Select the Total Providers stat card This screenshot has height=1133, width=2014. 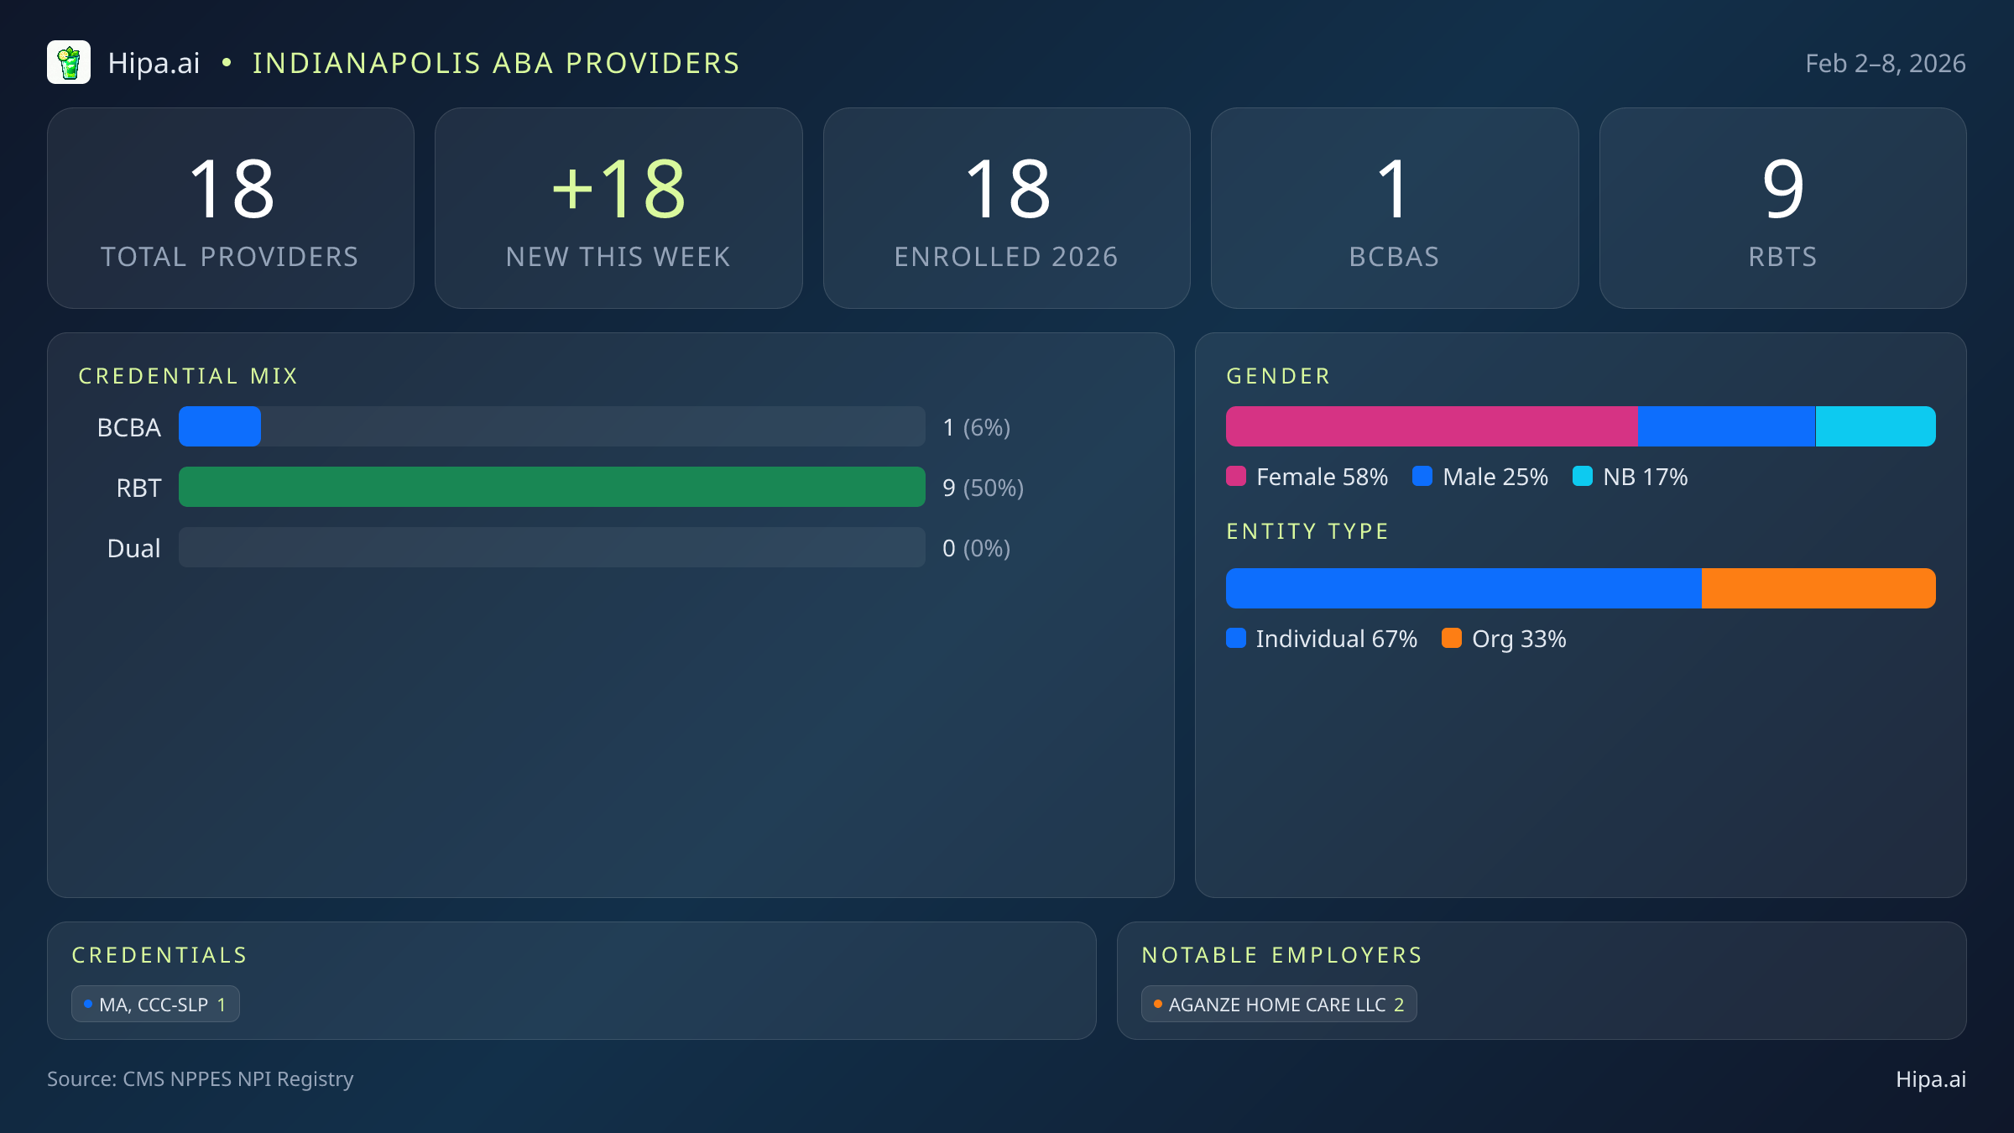tap(231, 207)
